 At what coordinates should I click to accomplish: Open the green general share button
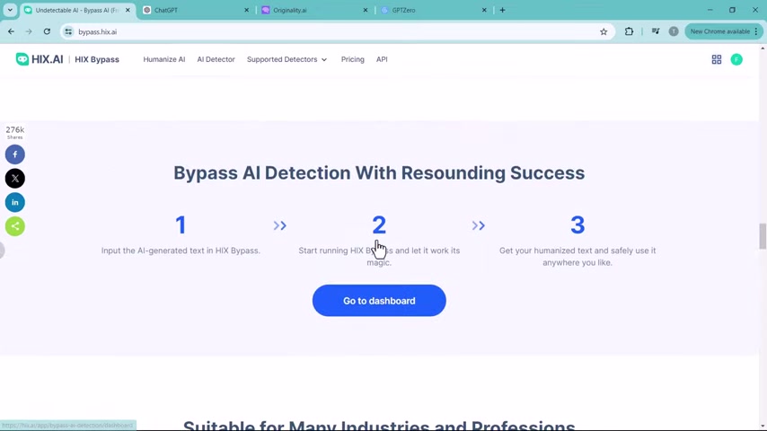(x=15, y=226)
